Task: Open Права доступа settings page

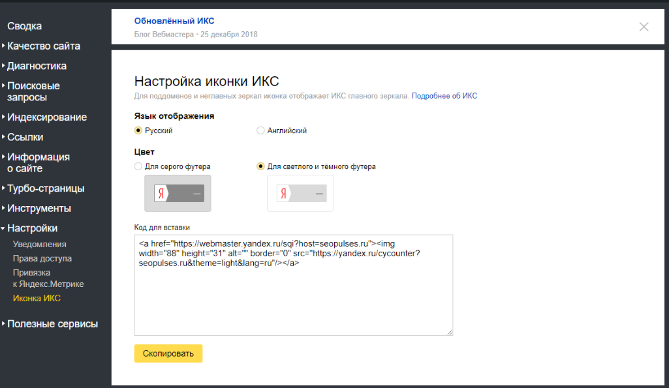Action: pyautogui.click(x=42, y=258)
